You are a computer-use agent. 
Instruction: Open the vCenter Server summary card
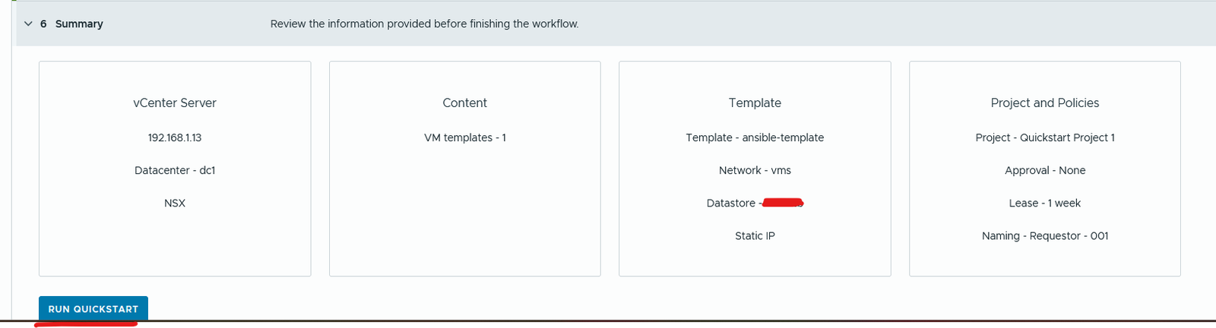tap(175, 169)
